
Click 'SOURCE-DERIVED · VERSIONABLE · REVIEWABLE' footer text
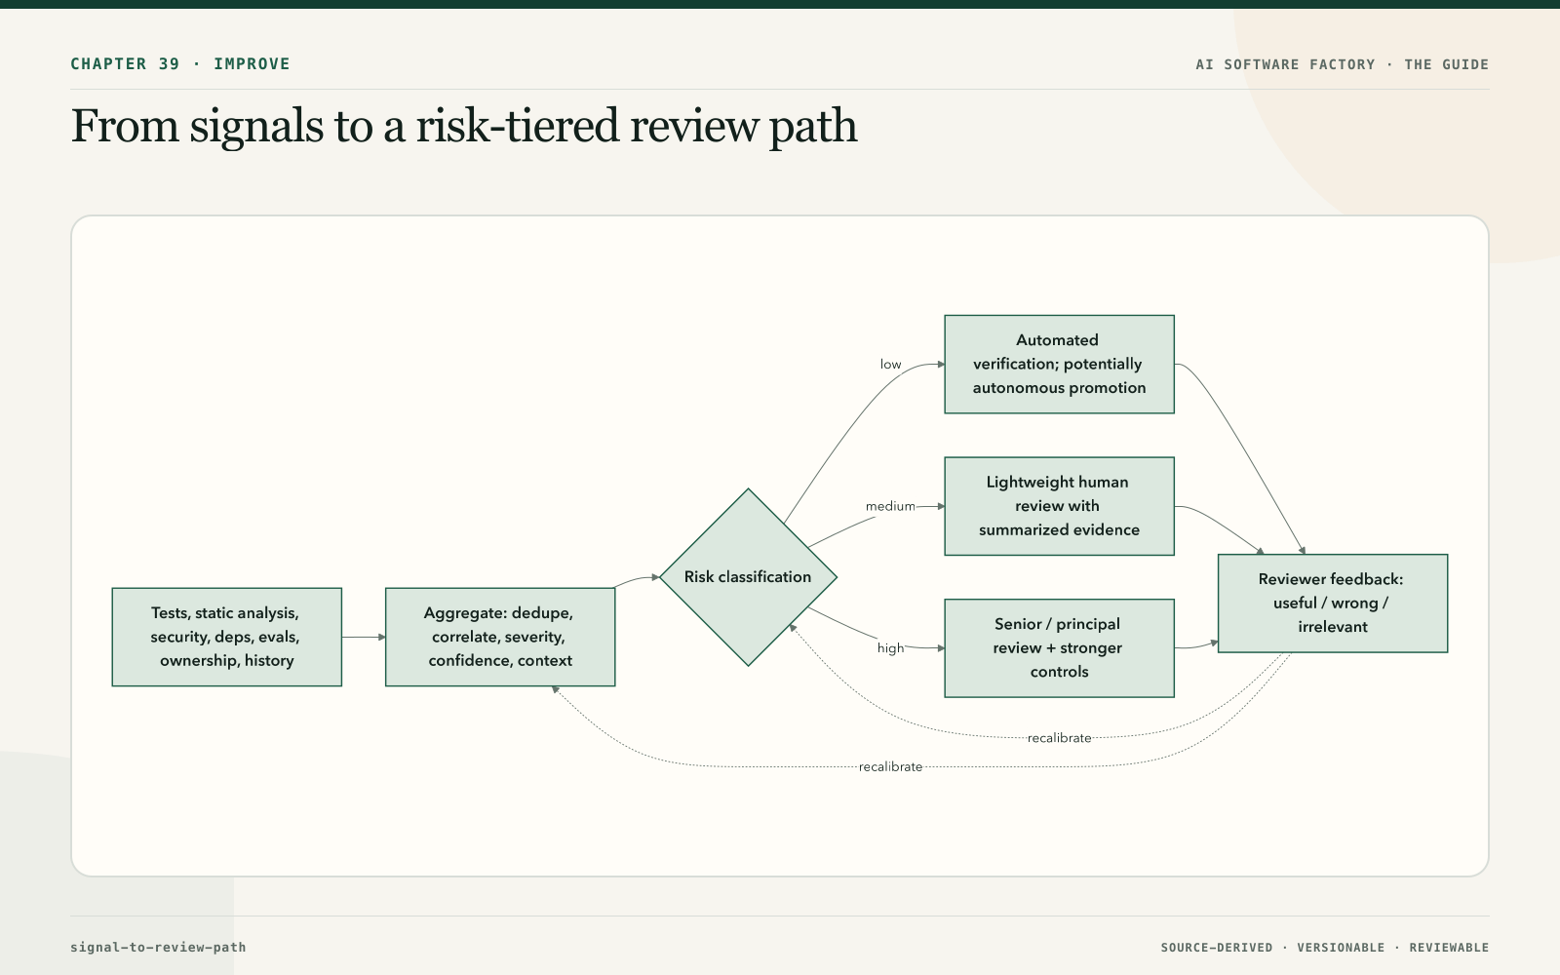1324,948
